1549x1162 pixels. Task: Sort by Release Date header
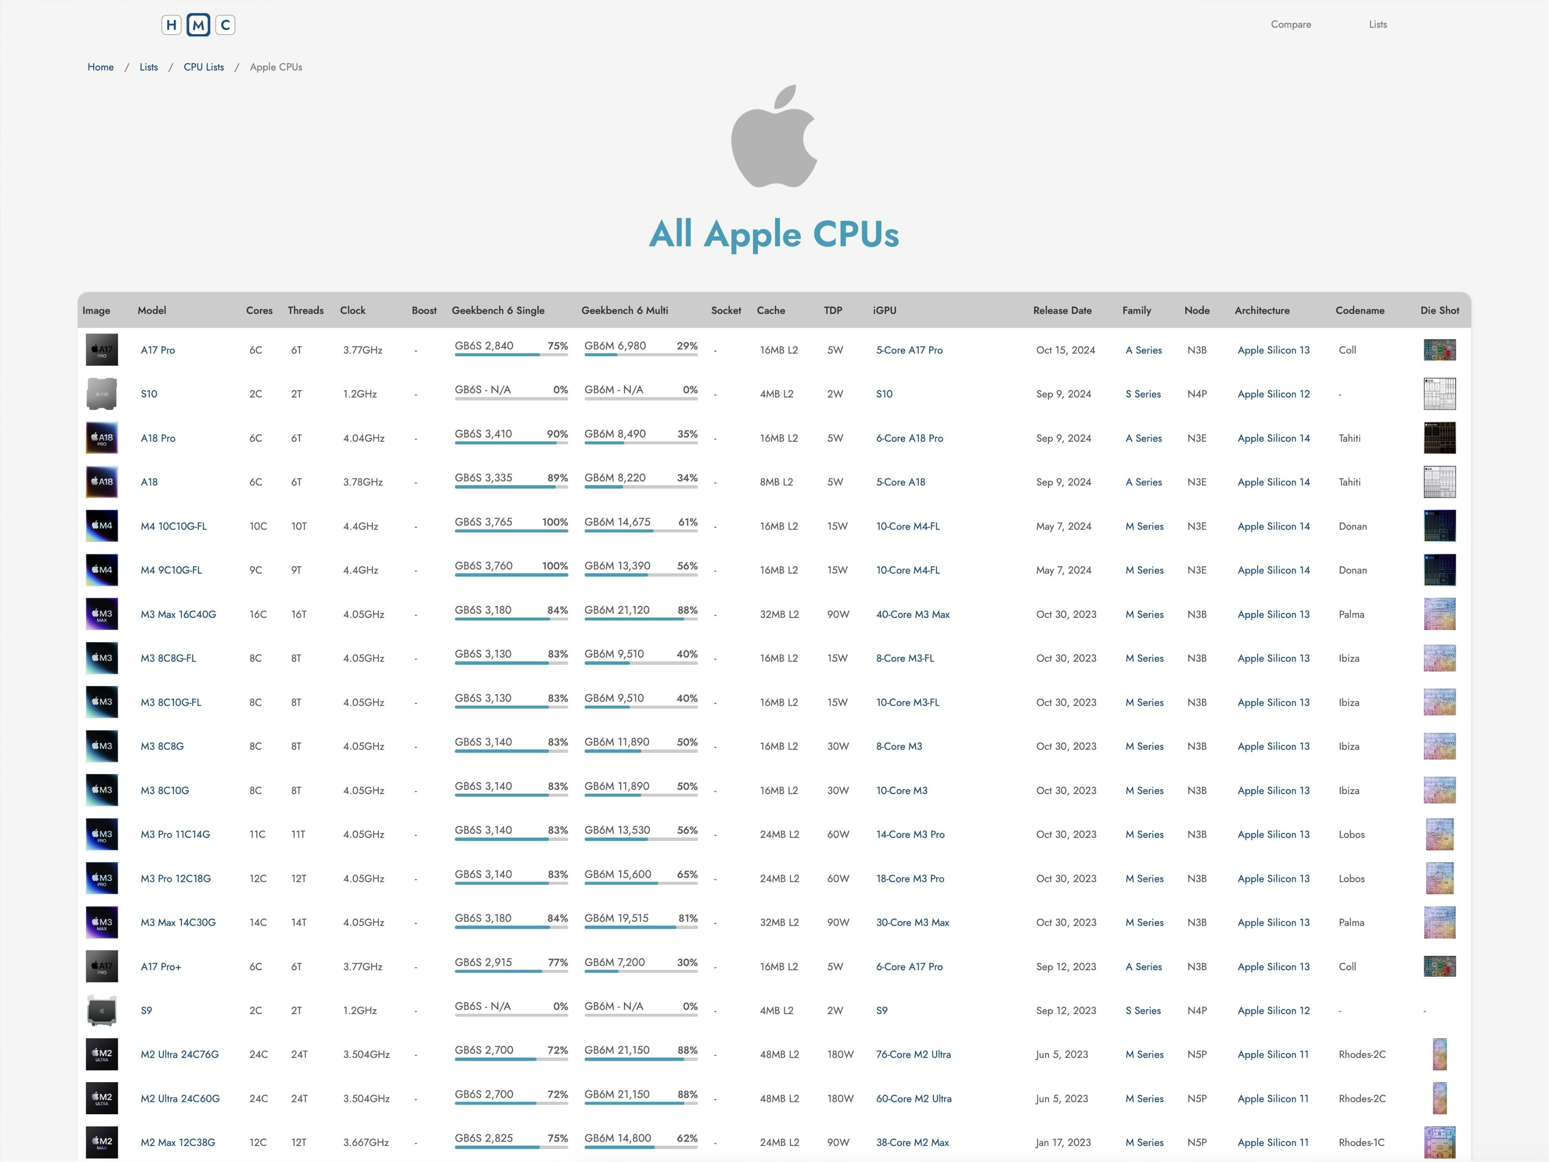(x=1062, y=310)
